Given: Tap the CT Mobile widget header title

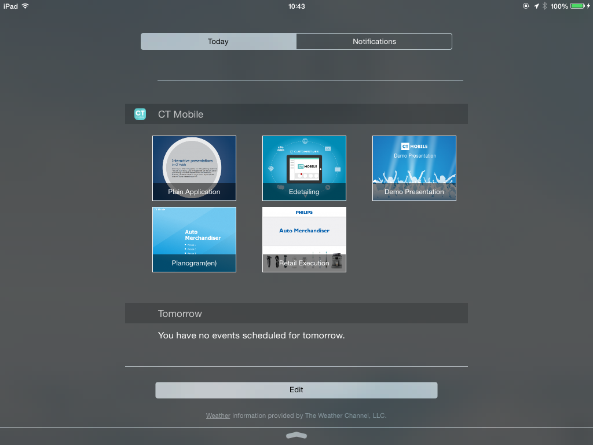Looking at the screenshot, I should pyautogui.click(x=181, y=114).
